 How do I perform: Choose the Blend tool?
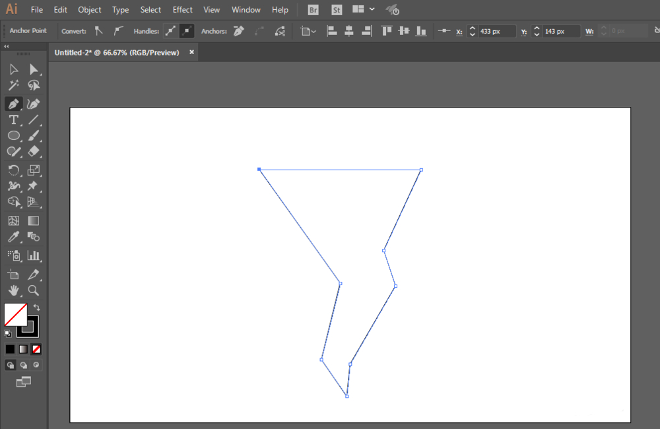pos(33,237)
